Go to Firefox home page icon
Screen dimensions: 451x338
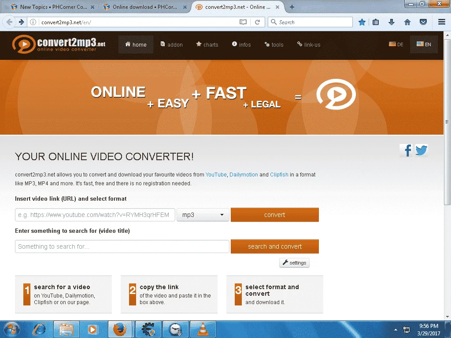(407, 22)
